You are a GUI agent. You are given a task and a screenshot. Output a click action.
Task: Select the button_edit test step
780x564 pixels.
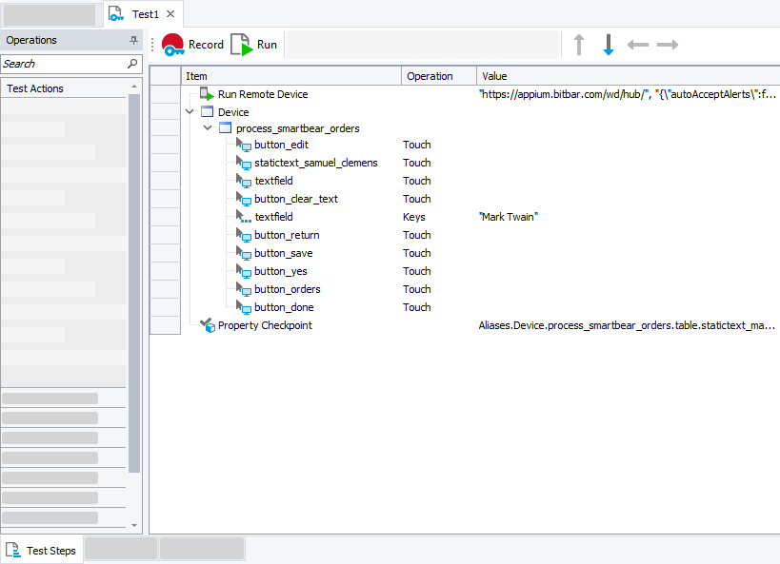point(283,144)
